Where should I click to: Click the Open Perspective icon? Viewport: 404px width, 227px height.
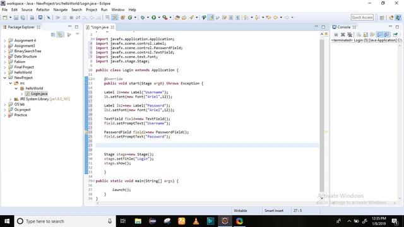tap(382, 18)
